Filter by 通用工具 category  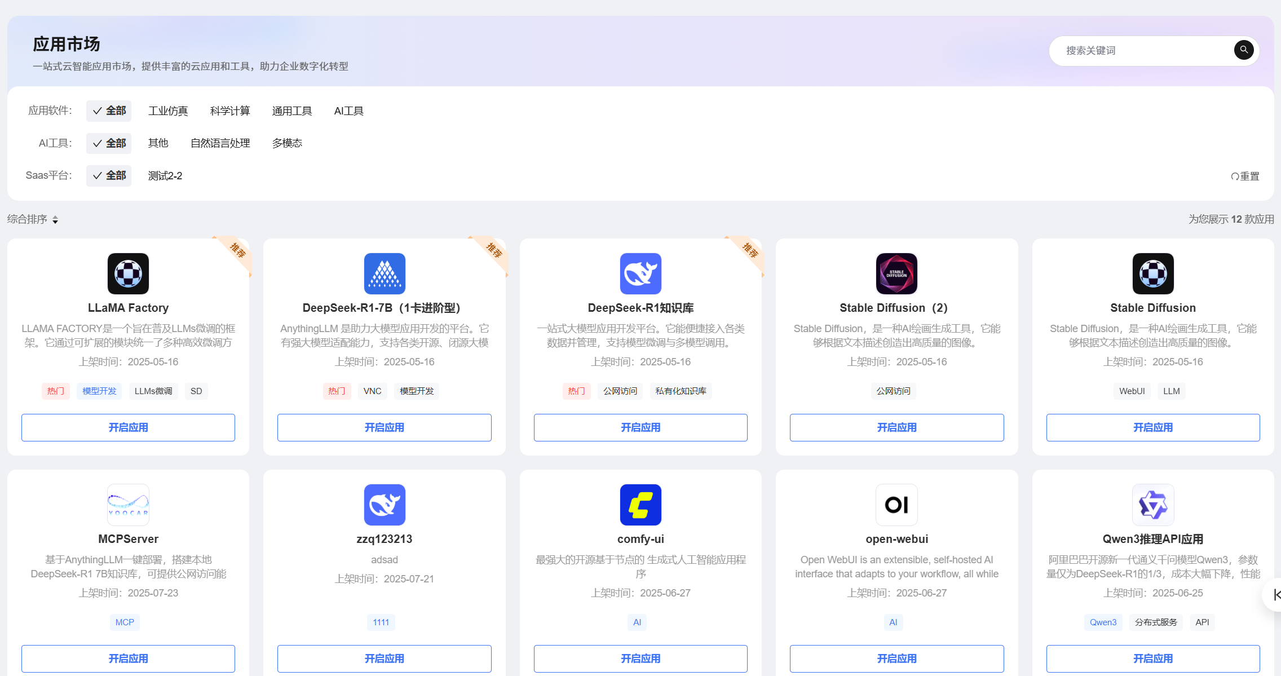pyautogui.click(x=292, y=111)
